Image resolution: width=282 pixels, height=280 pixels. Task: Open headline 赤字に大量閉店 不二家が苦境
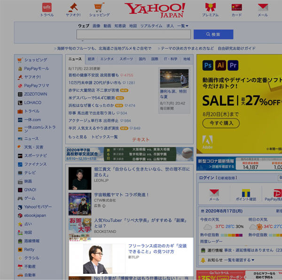[94, 90]
